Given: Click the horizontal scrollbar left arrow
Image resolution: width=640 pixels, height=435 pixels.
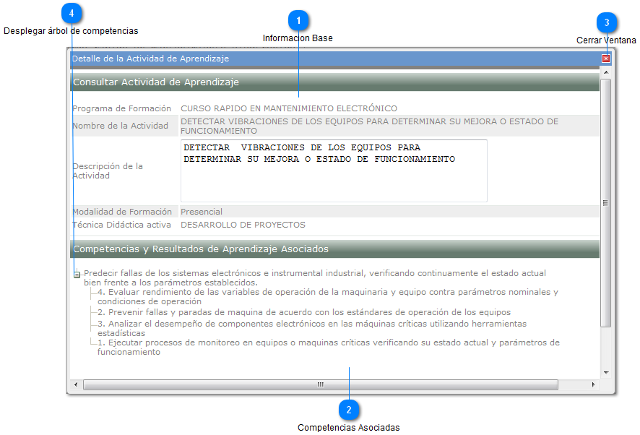Looking at the screenshot, I should pos(76,384).
